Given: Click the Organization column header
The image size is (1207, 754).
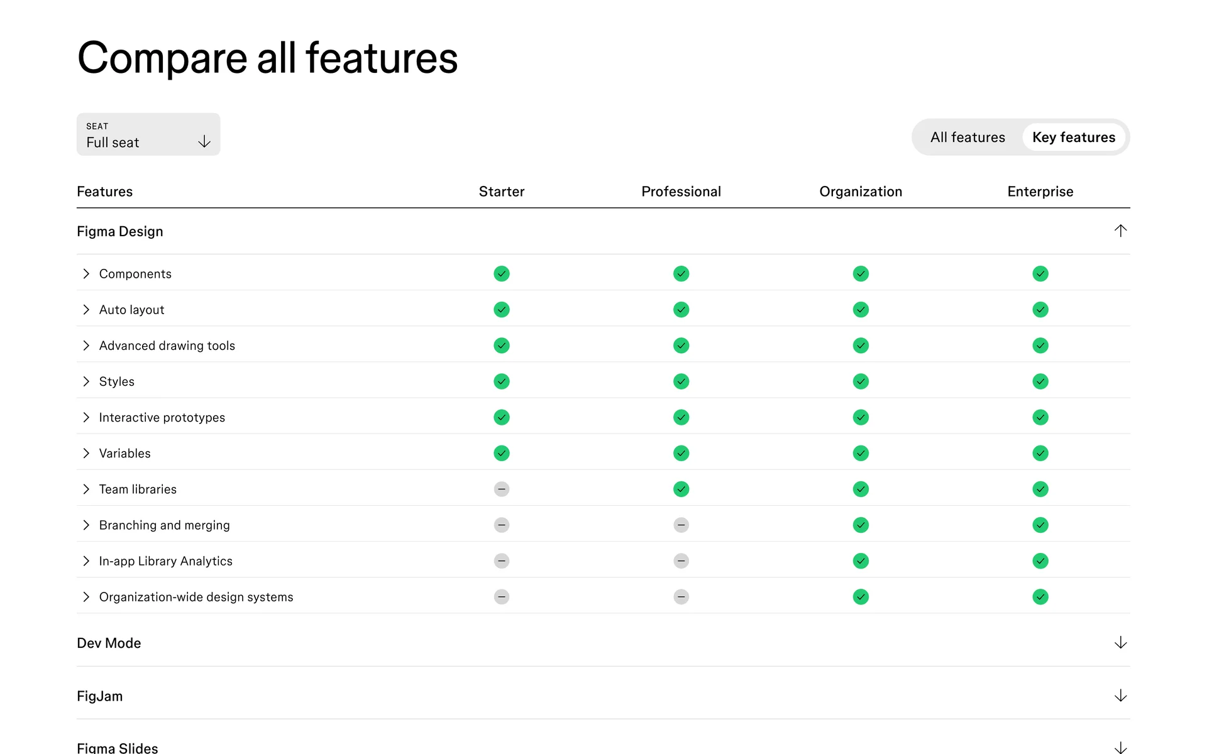Looking at the screenshot, I should 860,191.
